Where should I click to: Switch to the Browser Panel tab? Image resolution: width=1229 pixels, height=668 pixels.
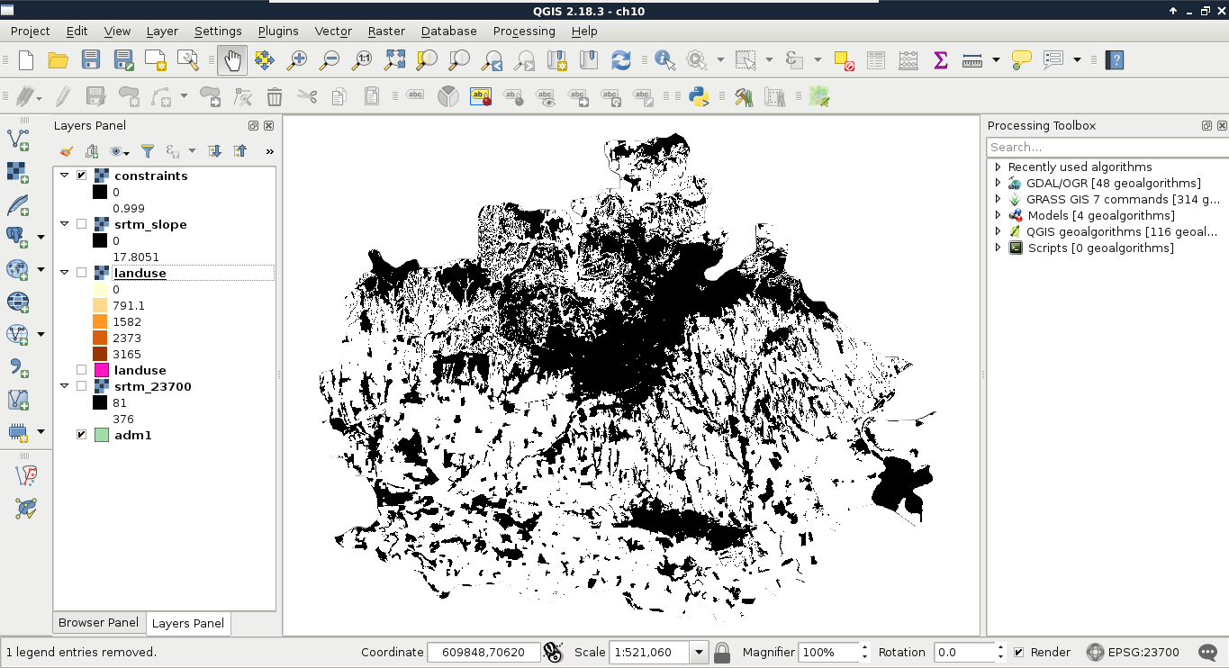[98, 622]
